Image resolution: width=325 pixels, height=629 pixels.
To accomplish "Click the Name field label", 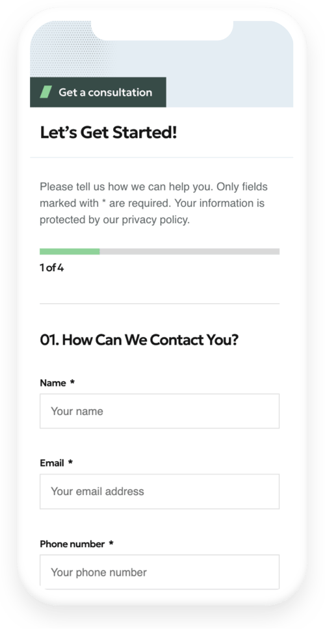I will (53, 383).
